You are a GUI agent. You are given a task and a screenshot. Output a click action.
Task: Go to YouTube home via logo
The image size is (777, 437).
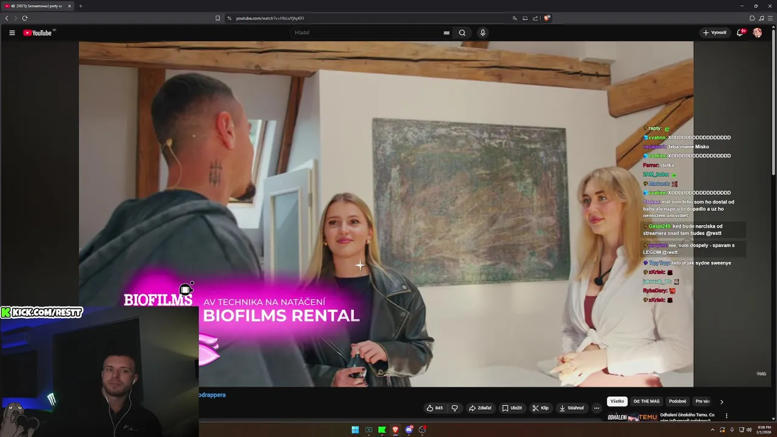(x=38, y=33)
